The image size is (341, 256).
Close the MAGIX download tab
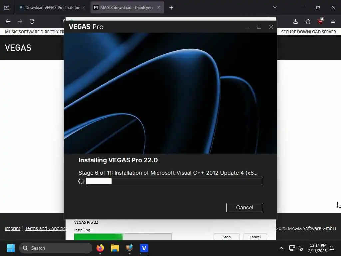(159, 8)
